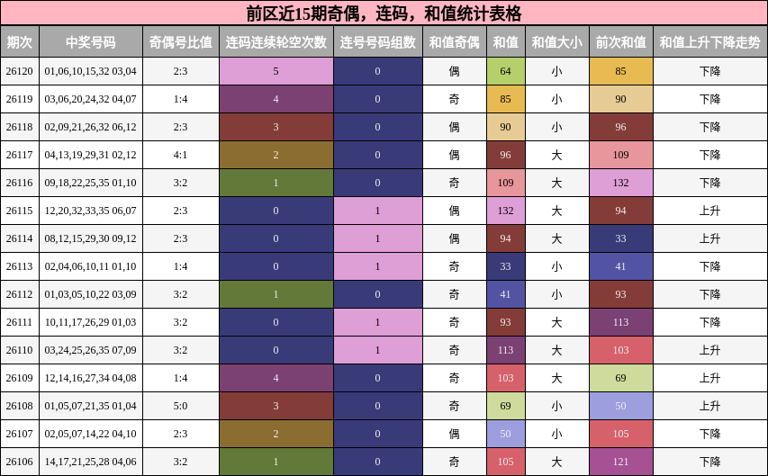Click the 前次和值 cell showing 50
Screen dimensions: 768x476
click(621, 406)
